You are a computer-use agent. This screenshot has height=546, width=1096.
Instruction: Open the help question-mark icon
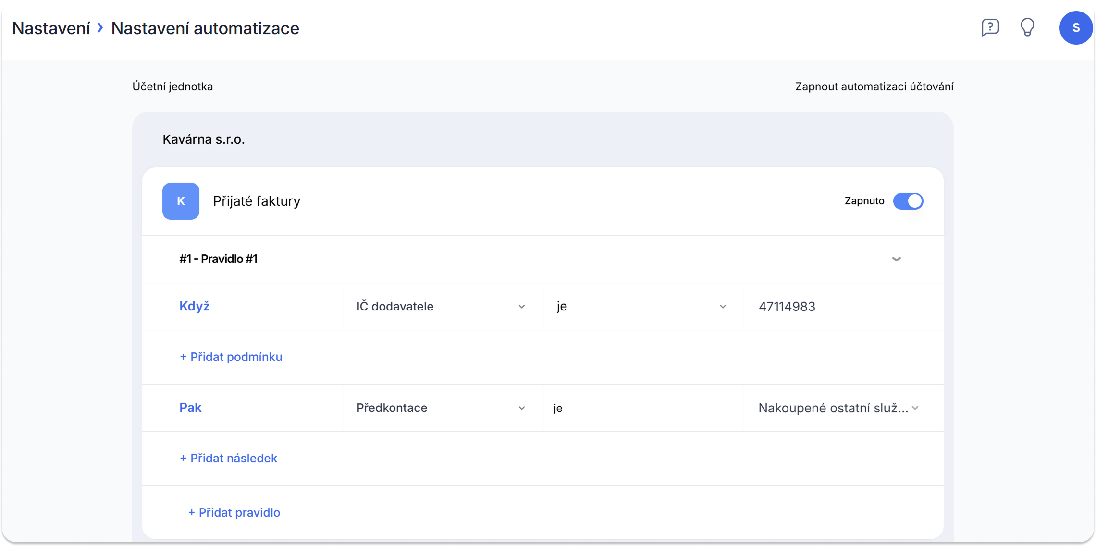point(990,27)
